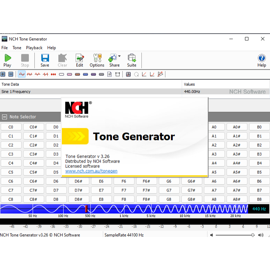Click the G8 note button

[169, 199]
